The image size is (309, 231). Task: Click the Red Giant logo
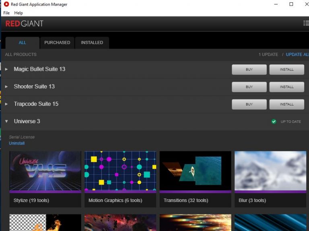24,24
